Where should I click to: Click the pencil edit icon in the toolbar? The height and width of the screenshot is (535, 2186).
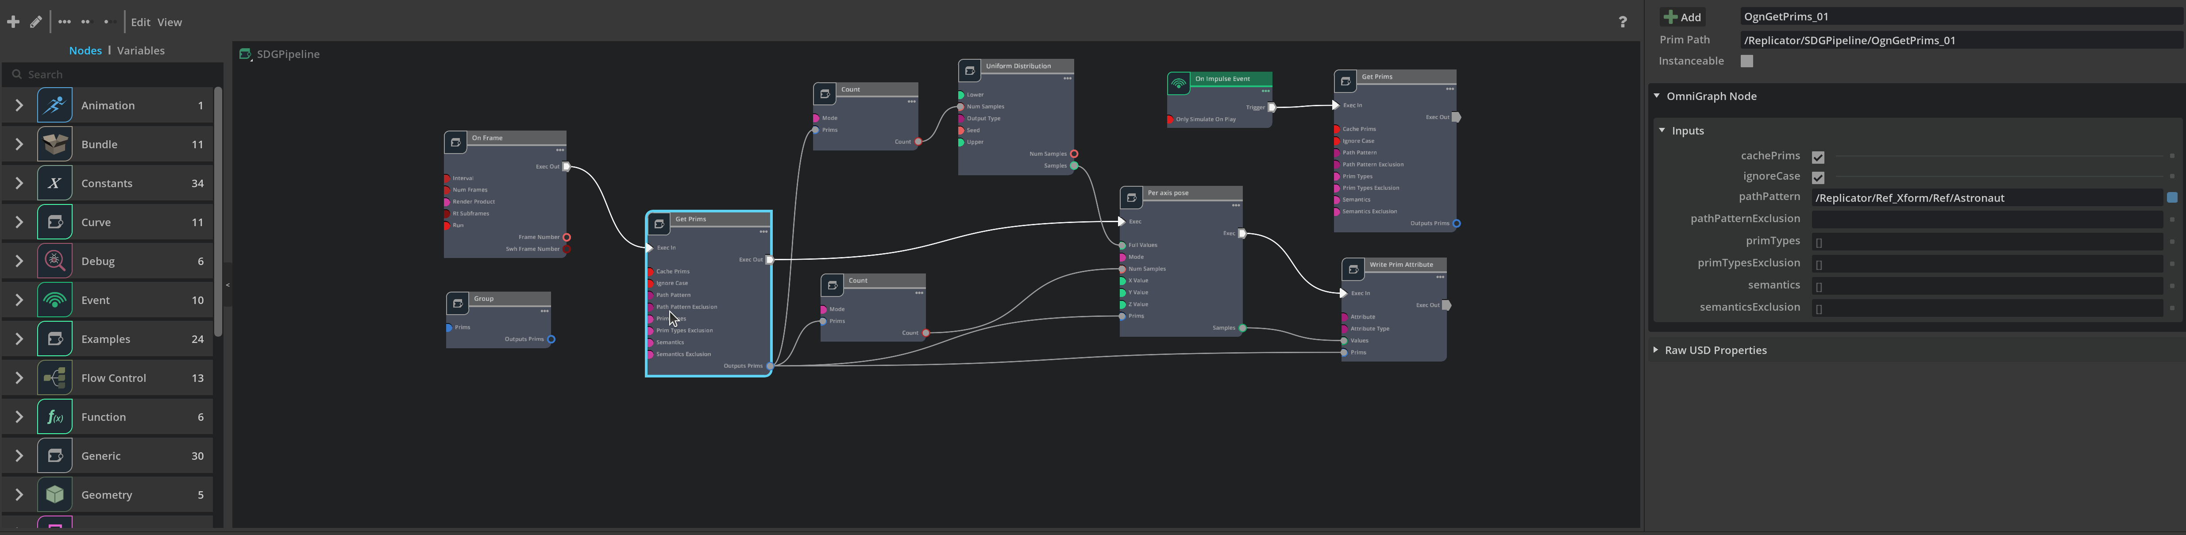tap(36, 22)
